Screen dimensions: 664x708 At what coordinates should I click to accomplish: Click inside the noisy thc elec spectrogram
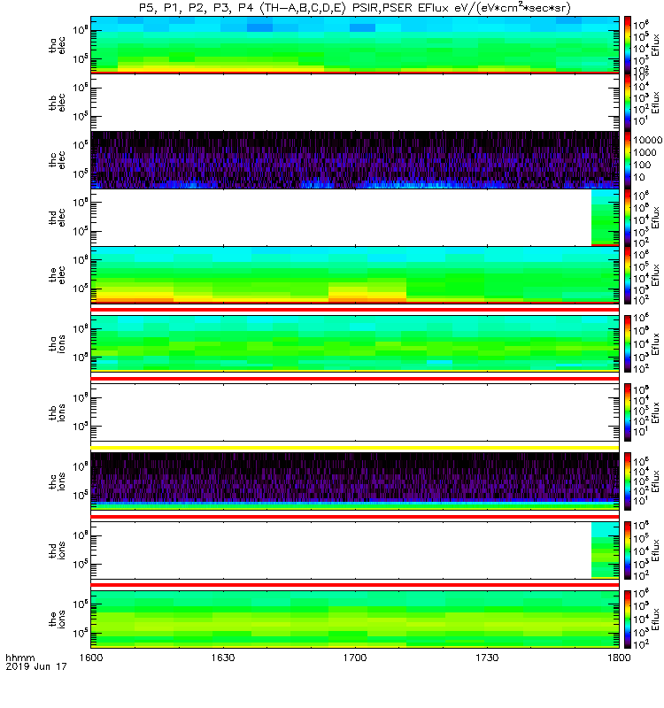pyautogui.click(x=355, y=160)
